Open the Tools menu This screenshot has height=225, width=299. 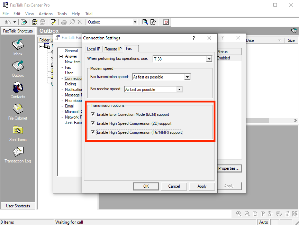[x=62, y=14]
